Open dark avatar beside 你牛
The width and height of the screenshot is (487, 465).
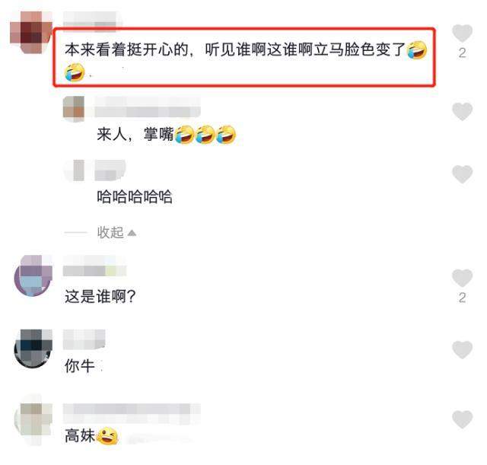pyautogui.click(x=33, y=349)
